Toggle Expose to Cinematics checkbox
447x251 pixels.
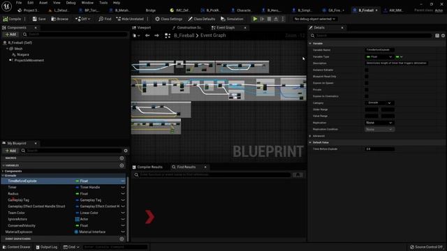click(367, 96)
